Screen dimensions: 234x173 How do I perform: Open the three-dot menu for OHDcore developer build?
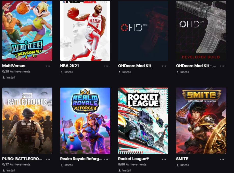[222, 66]
